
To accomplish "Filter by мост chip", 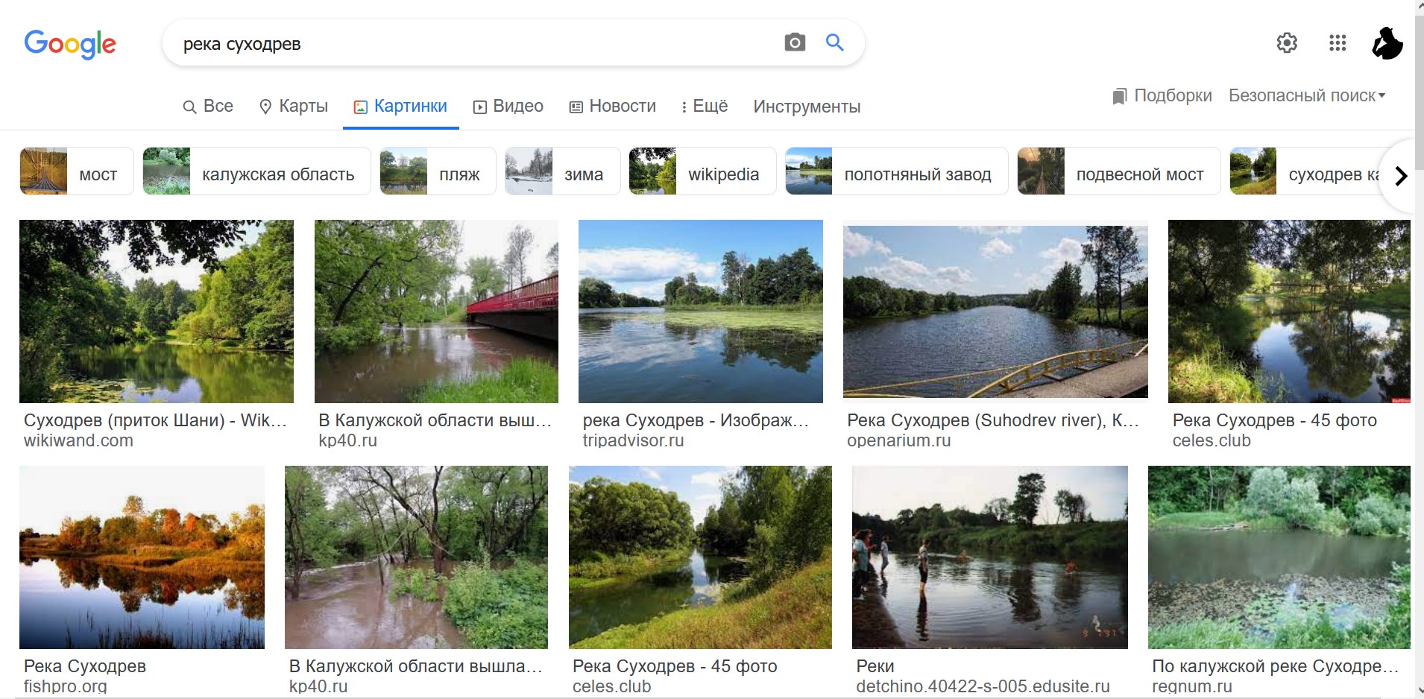I will (x=77, y=171).
